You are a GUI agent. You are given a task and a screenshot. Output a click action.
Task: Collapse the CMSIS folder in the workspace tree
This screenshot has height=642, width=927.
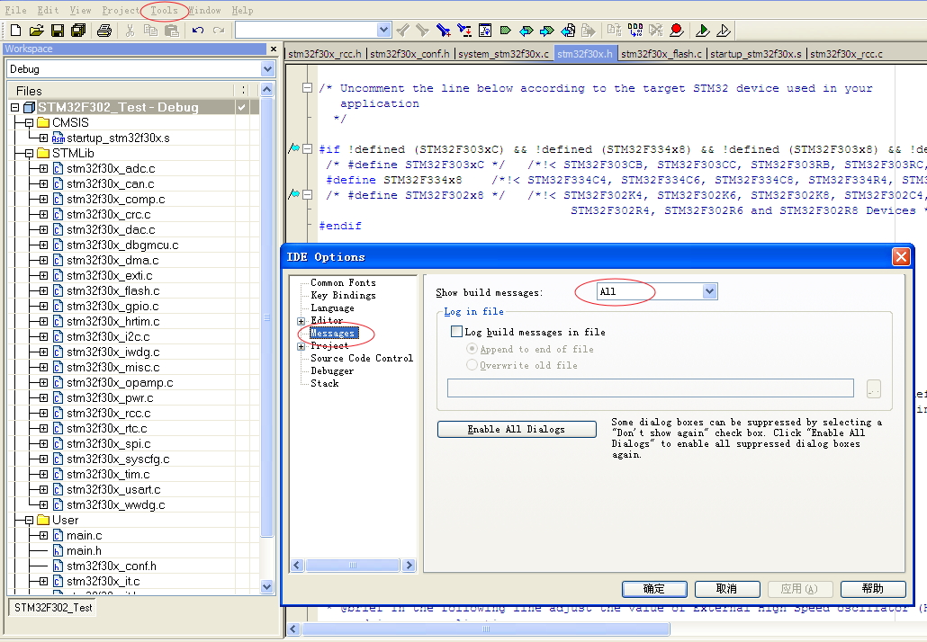[x=29, y=123]
